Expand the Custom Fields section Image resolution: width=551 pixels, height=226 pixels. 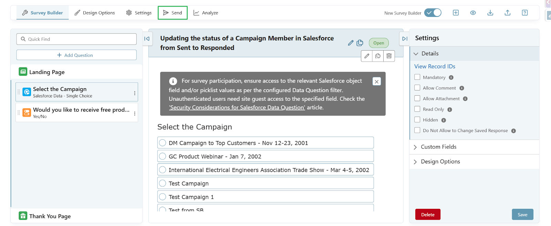474,147
